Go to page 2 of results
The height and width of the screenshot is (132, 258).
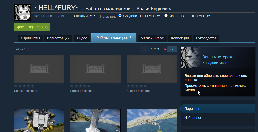[155, 49]
